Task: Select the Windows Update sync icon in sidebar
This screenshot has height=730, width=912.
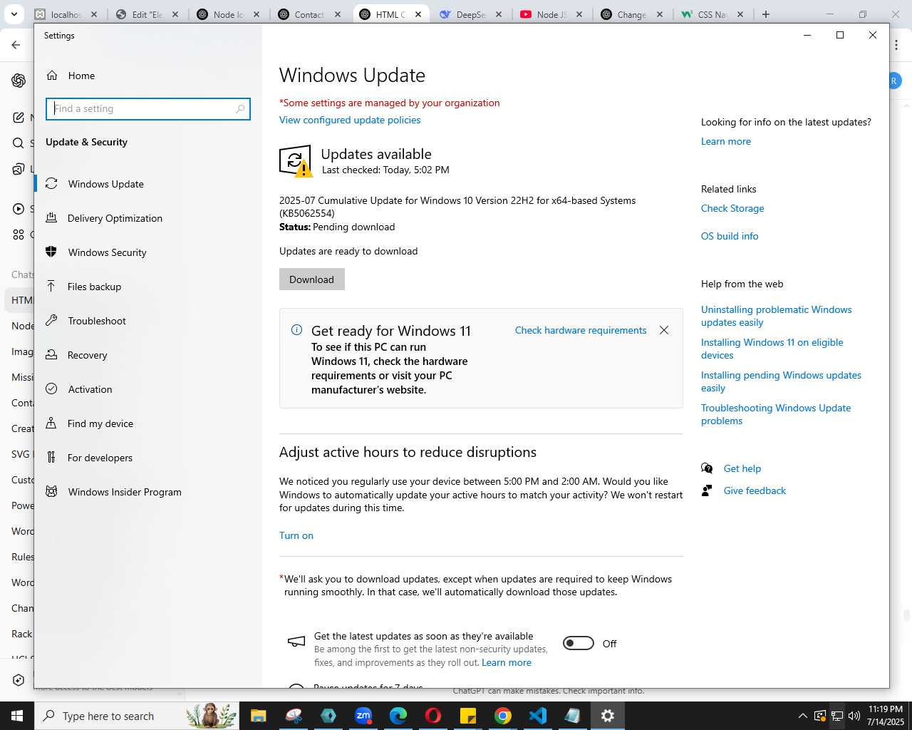Action: pos(51,184)
